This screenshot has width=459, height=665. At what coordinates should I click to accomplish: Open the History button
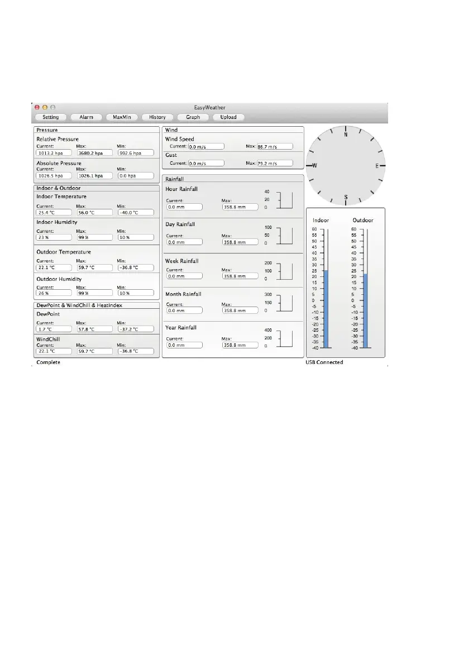pyautogui.click(x=157, y=117)
